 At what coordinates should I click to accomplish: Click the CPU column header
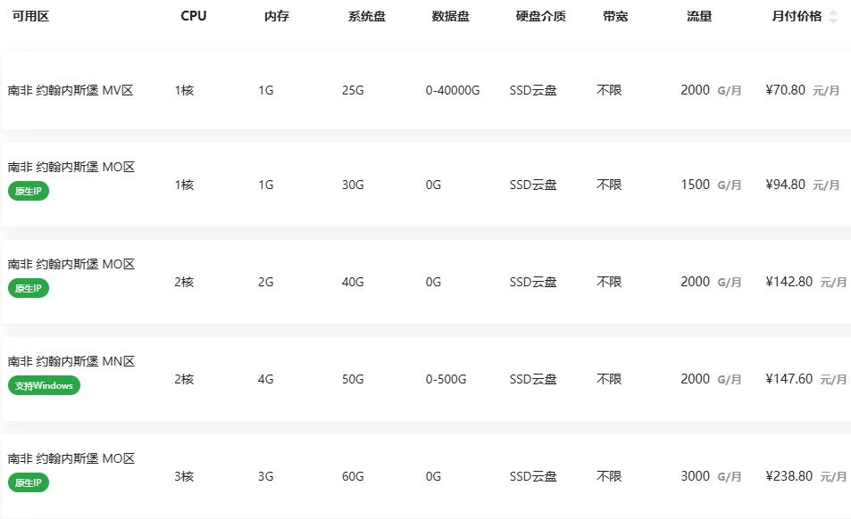[193, 17]
